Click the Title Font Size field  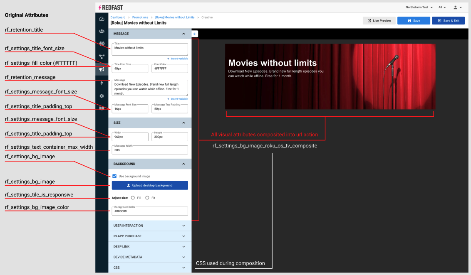pyautogui.click(x=130, y=69)
